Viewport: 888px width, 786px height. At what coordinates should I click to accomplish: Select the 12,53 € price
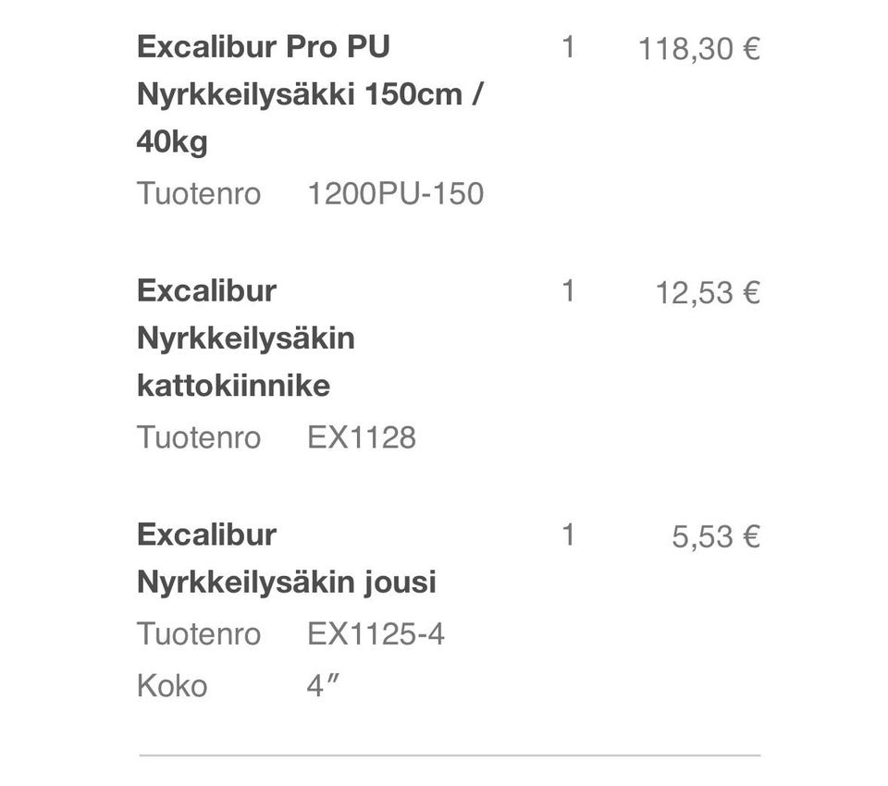point(707,293)
